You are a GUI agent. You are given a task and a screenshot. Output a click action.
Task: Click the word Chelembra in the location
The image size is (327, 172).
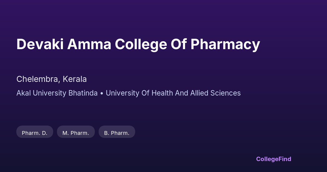tap(37, 79)
